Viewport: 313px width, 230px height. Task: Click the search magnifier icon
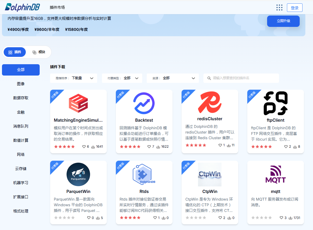209,78
